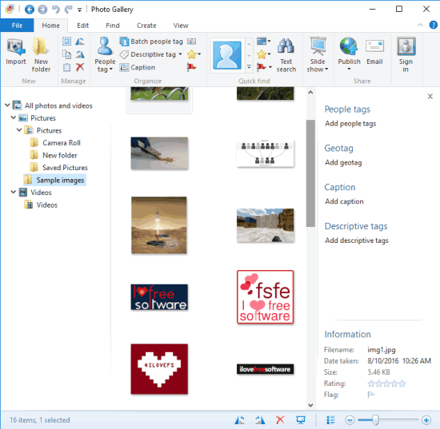Select Saved Pictures folder in tree
Screen dimensions: 440x429
click(59, 168)
